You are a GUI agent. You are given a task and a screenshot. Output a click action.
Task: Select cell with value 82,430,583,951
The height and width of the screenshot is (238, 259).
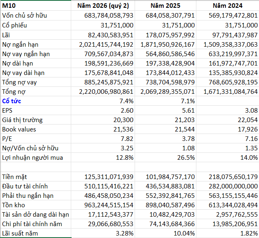[x=103, y=35]
